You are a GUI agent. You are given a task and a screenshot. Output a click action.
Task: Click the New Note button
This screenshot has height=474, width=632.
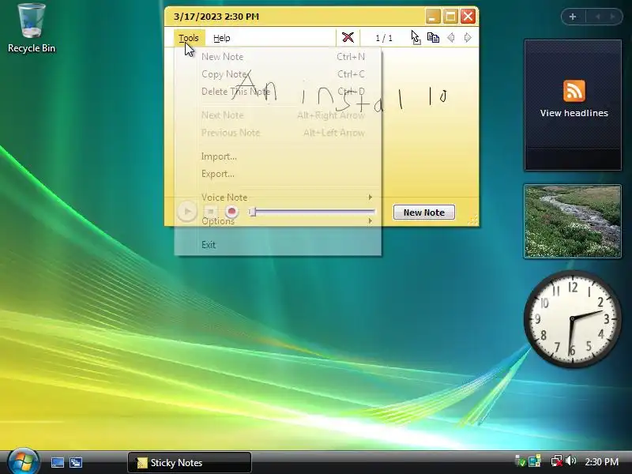[424, 213]
